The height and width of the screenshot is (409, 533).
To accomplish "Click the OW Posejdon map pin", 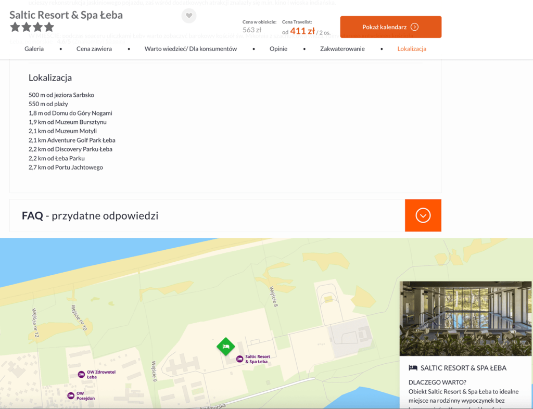I will point(71,396).
